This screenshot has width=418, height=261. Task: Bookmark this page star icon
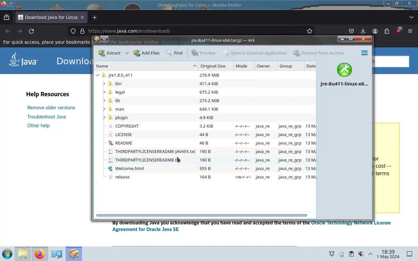click(310, 31)
